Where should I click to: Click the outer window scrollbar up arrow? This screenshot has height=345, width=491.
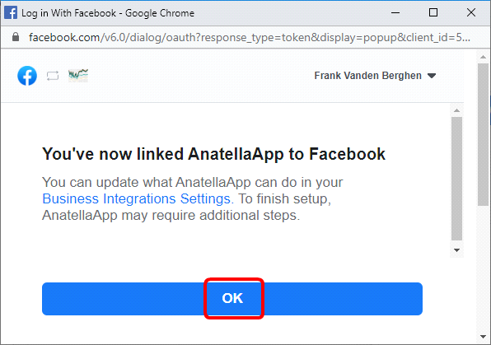[x=483, y=57]
